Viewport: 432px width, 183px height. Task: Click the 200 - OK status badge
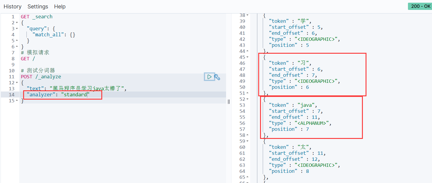click(x=420, y=6)
